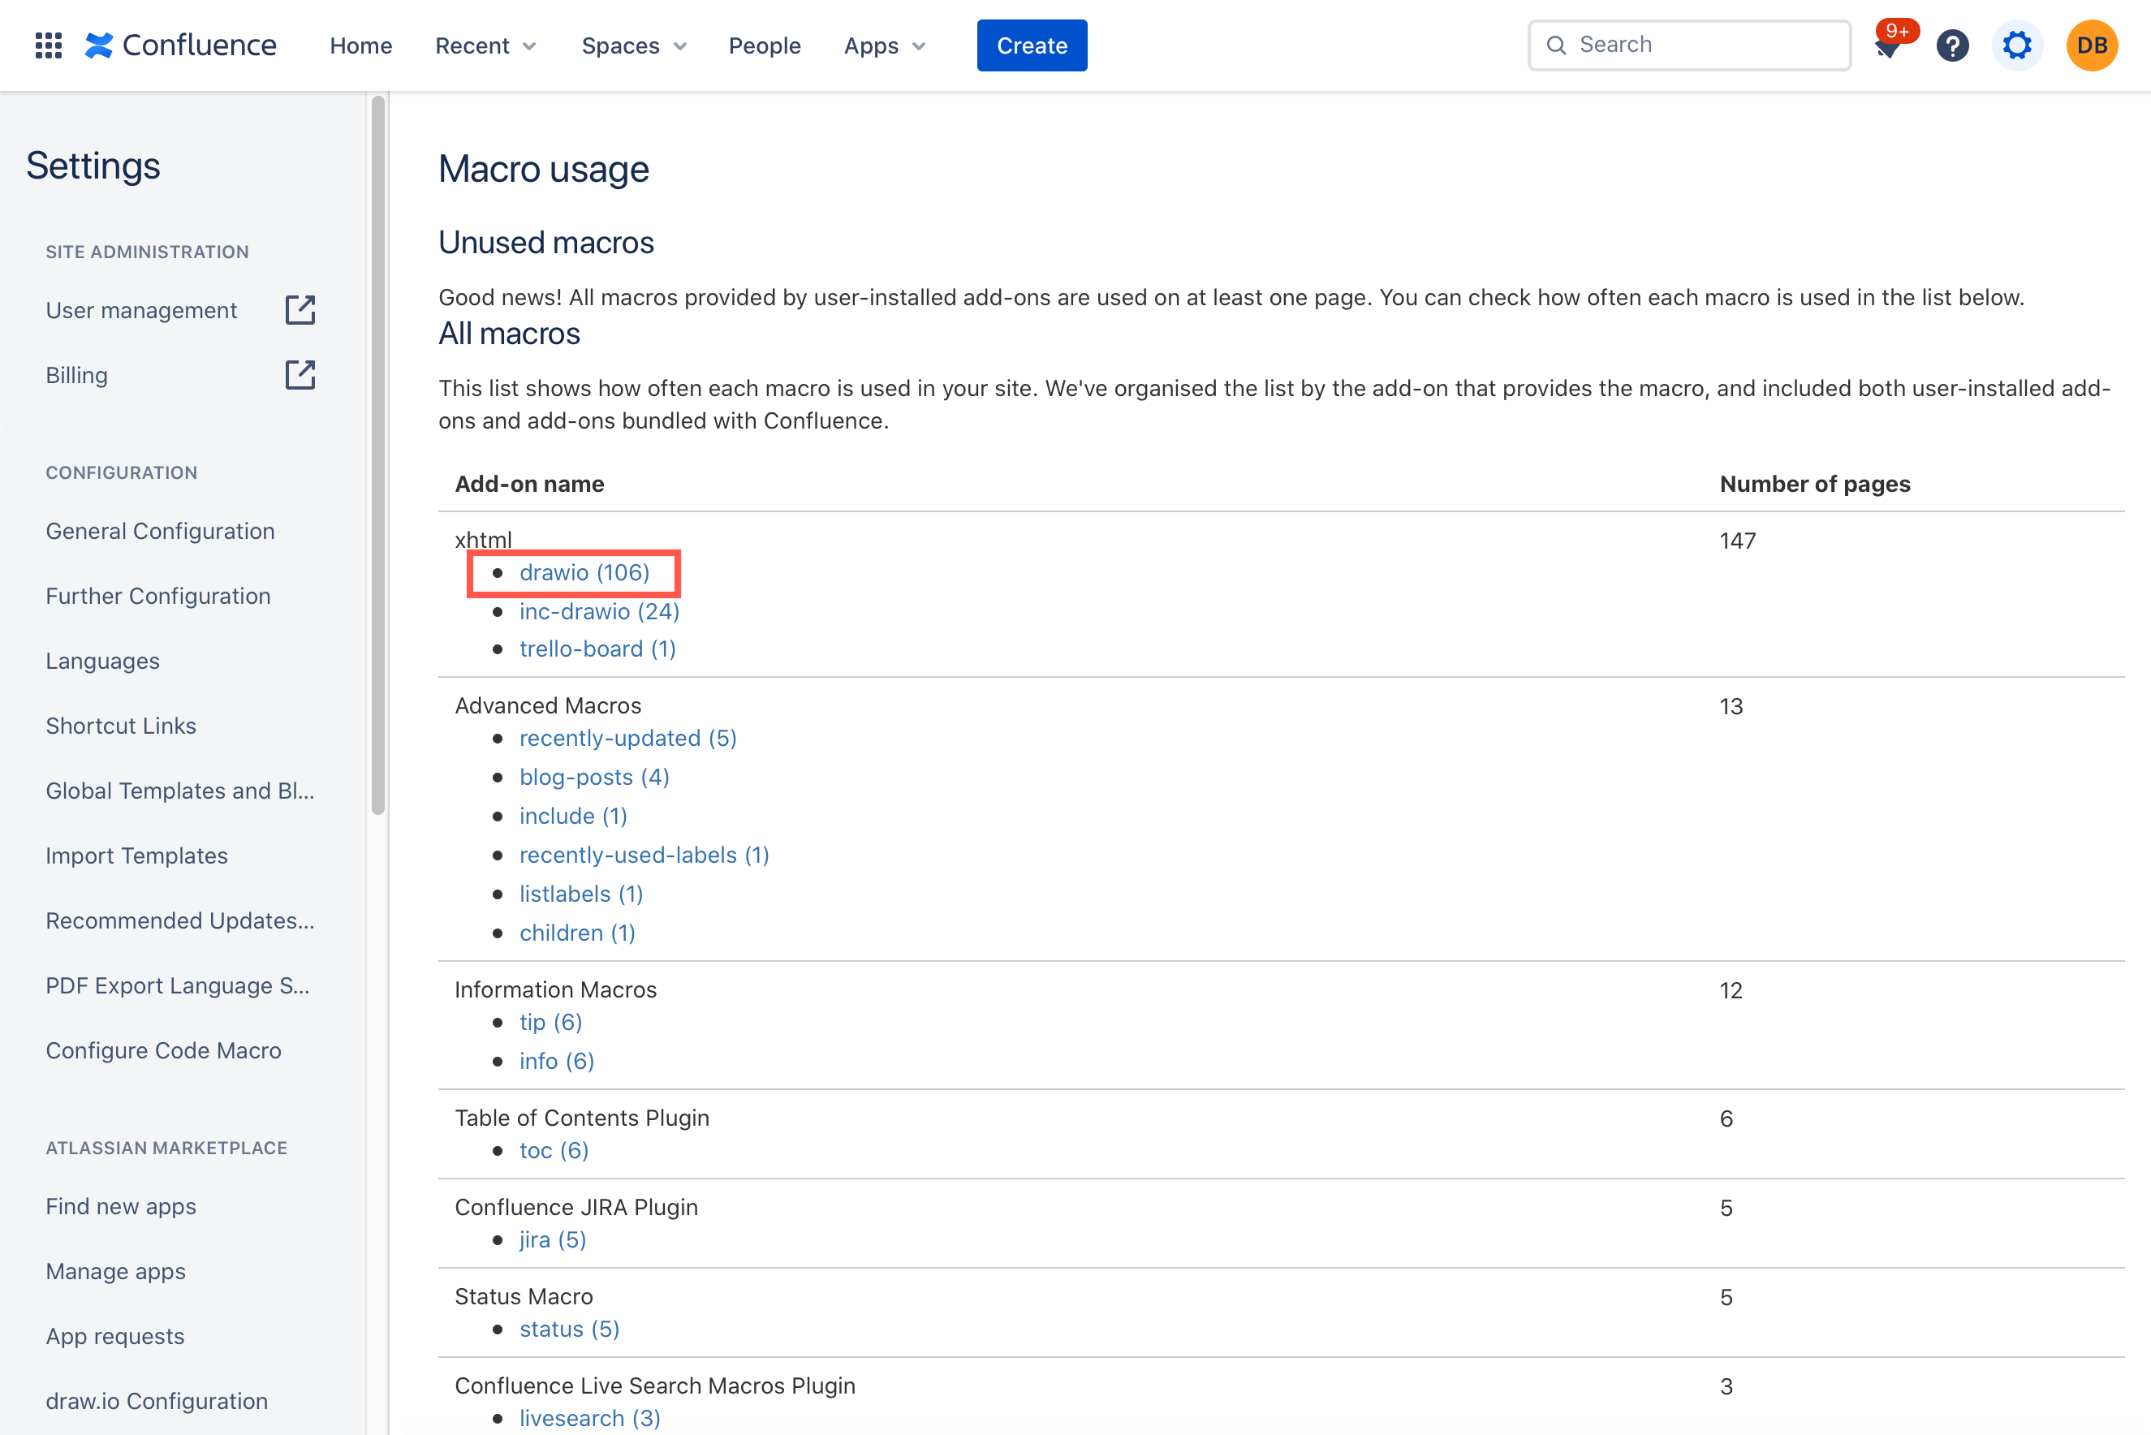Select General Configuration menu item
This screenshot has height=1435, width=2151.
click(x=160, y=530)
